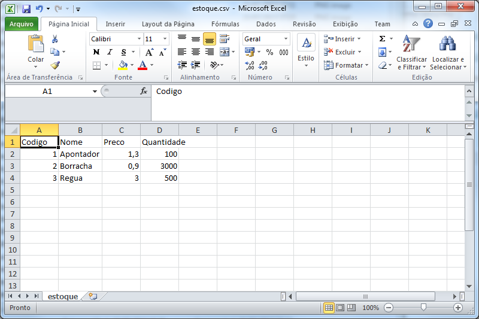Screen dimensions: 479x319
Task: Select cell B2 containing Apontador
Action: [x=80, y=154]
